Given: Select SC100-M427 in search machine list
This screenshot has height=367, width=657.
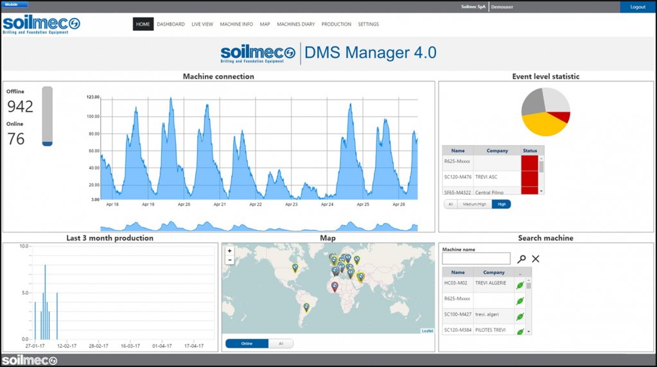Looking at the screenshot, I should (457, 314).
